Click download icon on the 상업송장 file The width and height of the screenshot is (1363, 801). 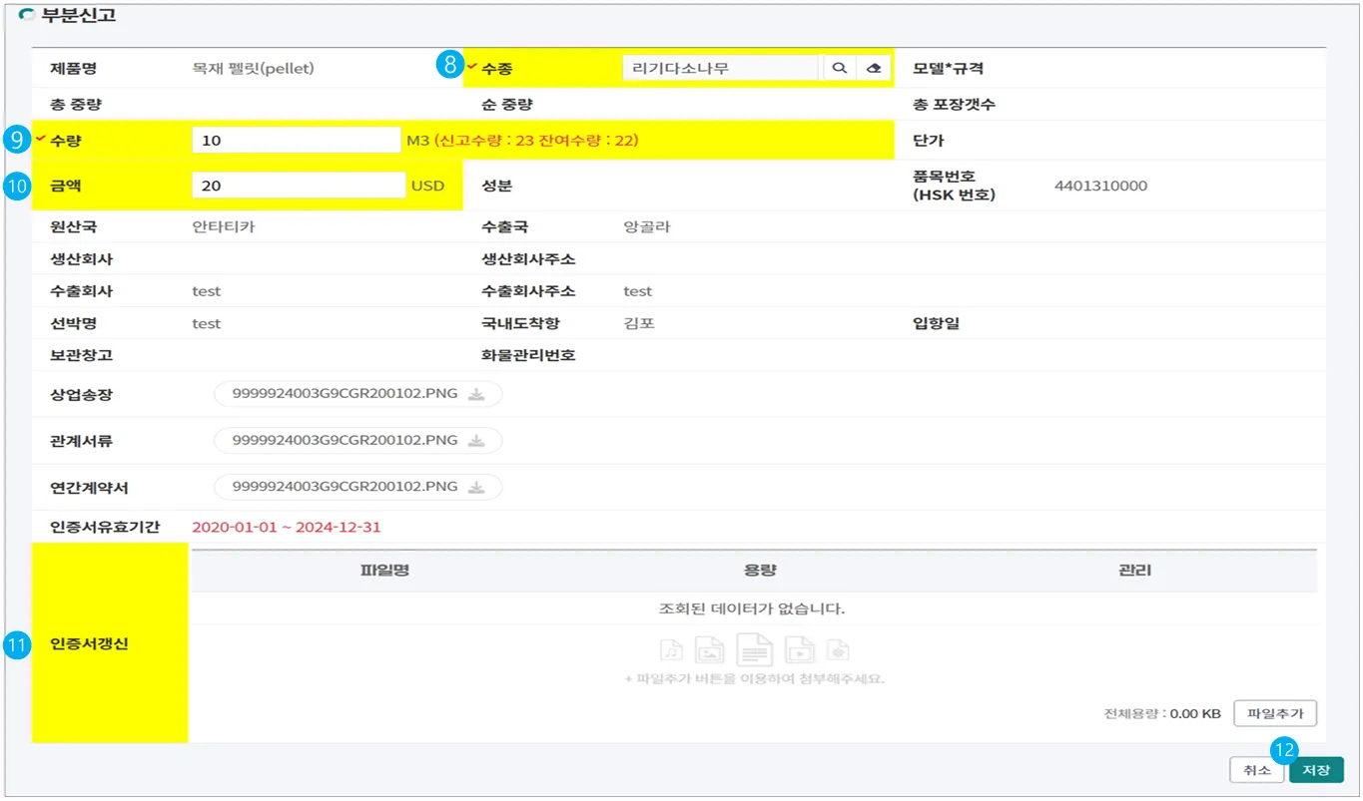point(476,394)
